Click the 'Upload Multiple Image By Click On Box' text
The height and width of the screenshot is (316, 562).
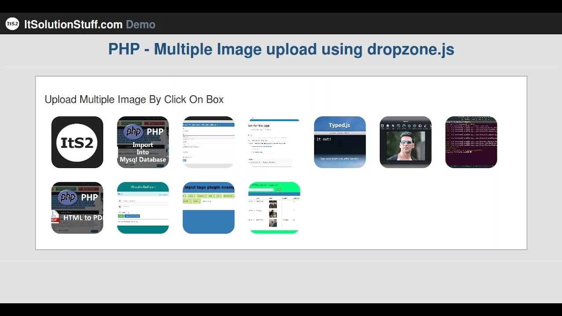click(134, 100)
